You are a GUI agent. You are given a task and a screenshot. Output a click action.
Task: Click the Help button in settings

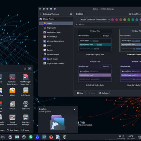[80, 93]
